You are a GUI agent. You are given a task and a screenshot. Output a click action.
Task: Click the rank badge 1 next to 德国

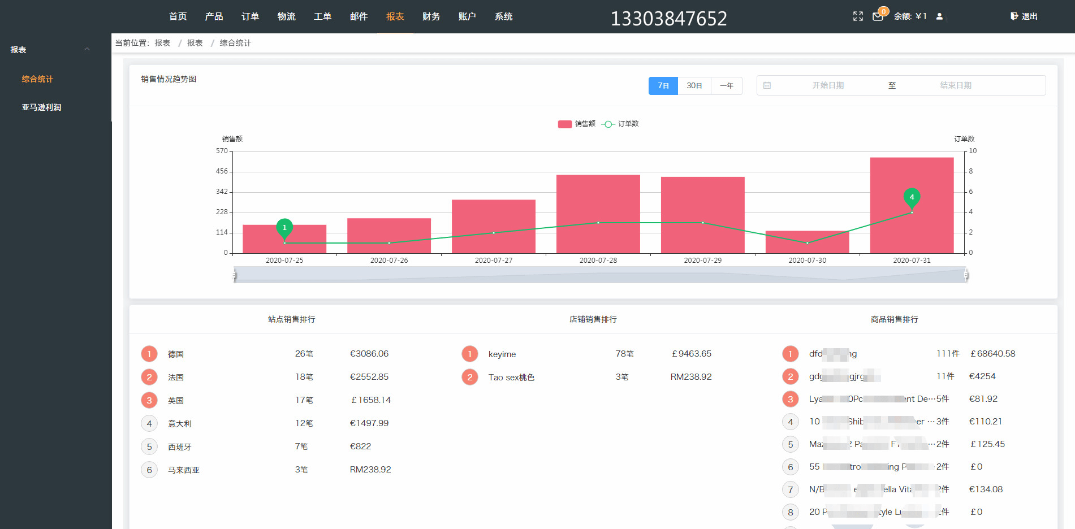pos(149,353)
